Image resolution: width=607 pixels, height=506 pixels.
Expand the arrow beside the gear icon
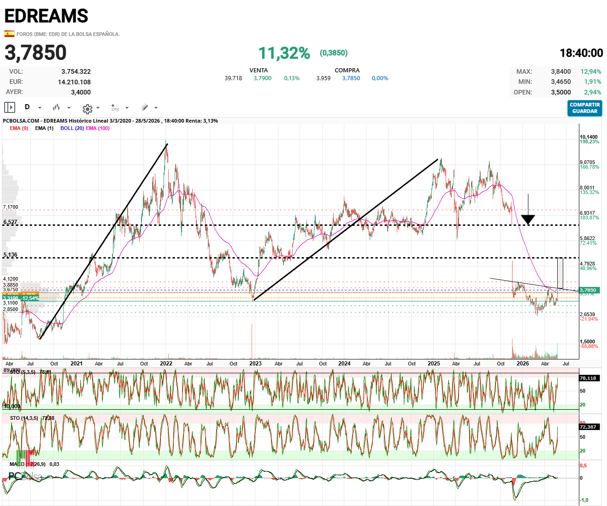[x=98, y=108]
